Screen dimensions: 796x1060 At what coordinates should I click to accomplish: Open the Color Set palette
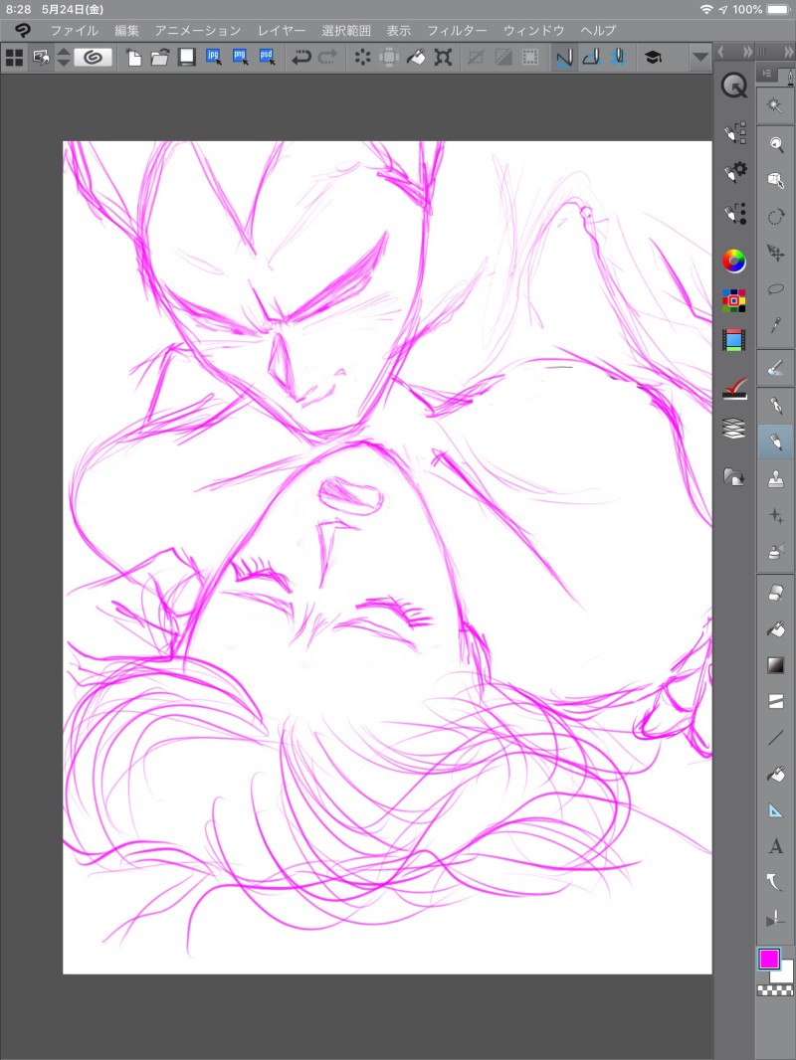(733, 300)
